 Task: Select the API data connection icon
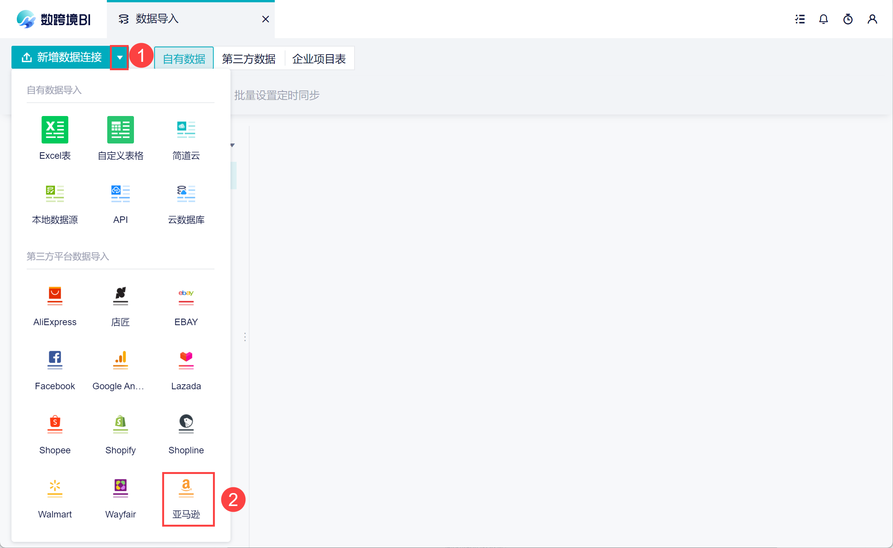(x=121, y=194)
